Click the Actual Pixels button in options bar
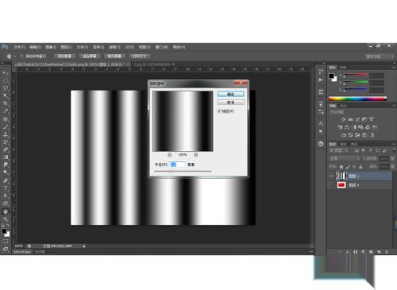 coord(64,56)
